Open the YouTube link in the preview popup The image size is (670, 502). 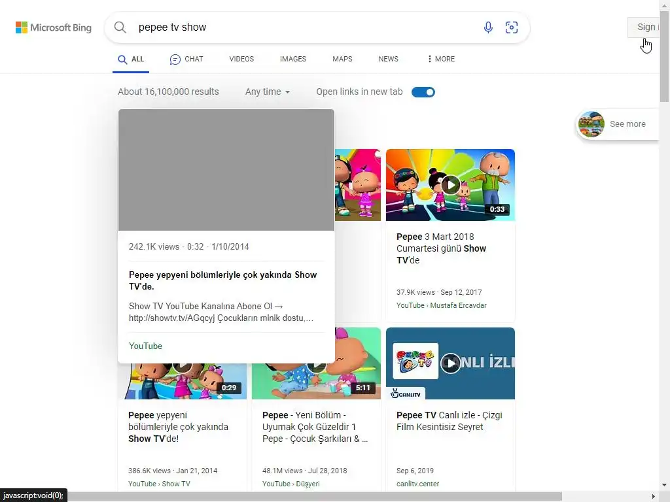click(x=145, y=346)
